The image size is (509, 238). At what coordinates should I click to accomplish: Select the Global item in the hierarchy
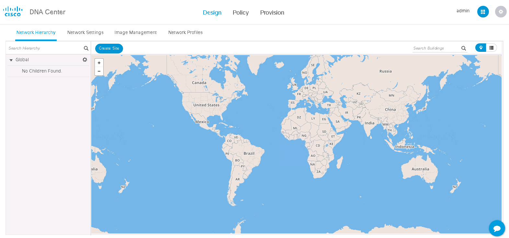[x=22, y=60]
